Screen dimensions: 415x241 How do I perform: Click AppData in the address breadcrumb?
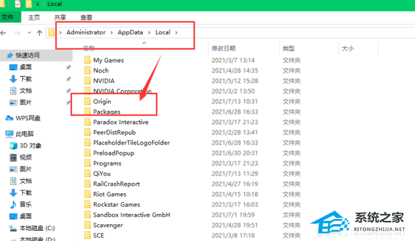tap(130, 32)
